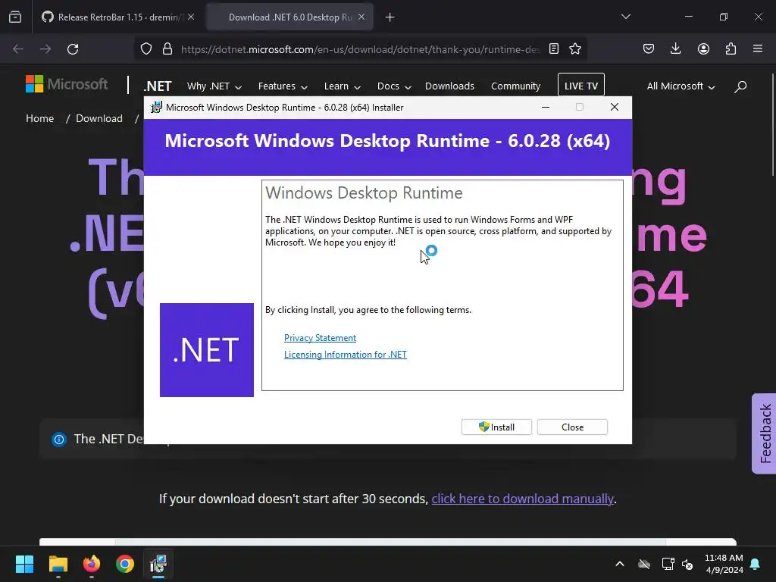The width and height of the screenshot is (776, 582).
Task: Open a new browser tab
Action: 390,17
